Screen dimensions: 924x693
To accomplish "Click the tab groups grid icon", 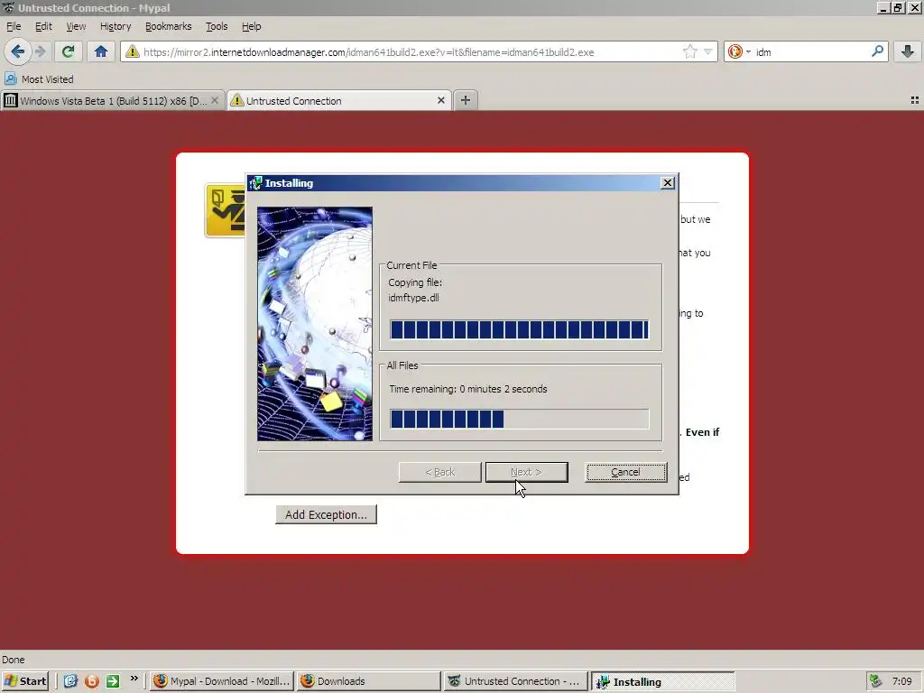I will (x=915, y=101).
